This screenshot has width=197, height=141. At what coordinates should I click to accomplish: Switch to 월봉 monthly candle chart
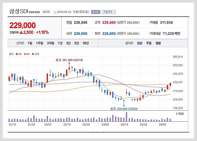coord(158,43)
